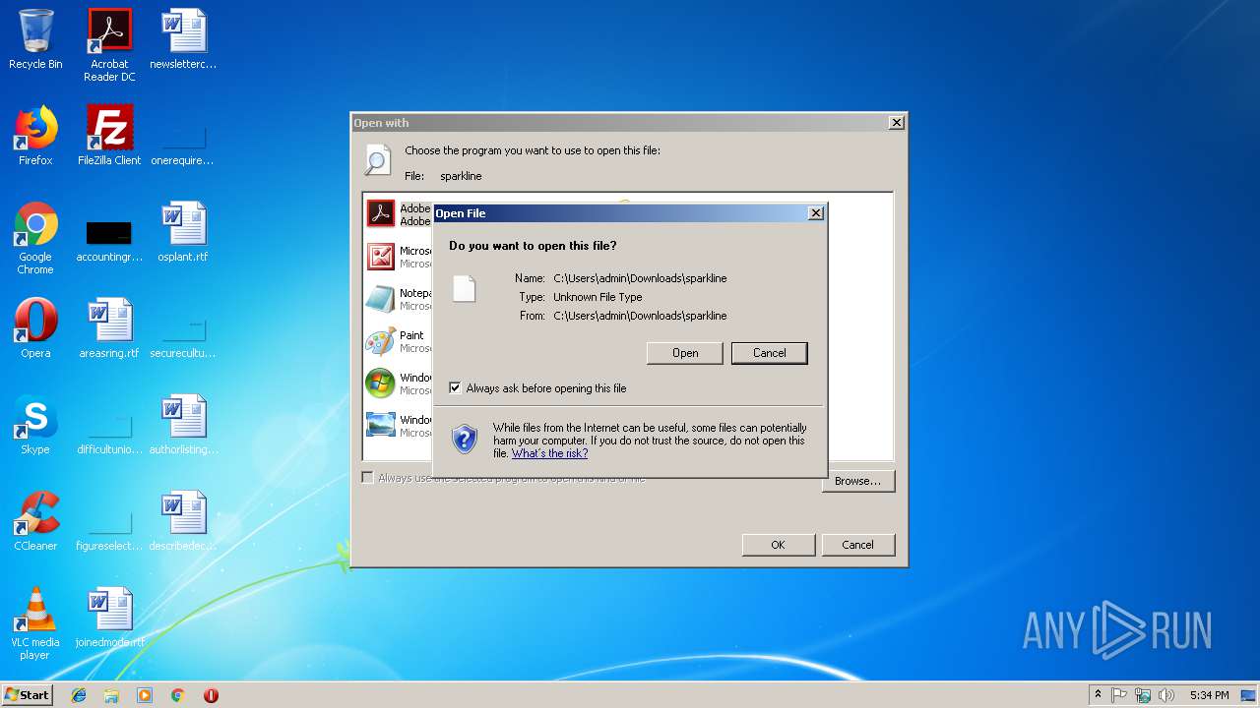Launch Opera browser desktop shortcut
Viewport: 1260px width, 708px height.
(35, 328)
